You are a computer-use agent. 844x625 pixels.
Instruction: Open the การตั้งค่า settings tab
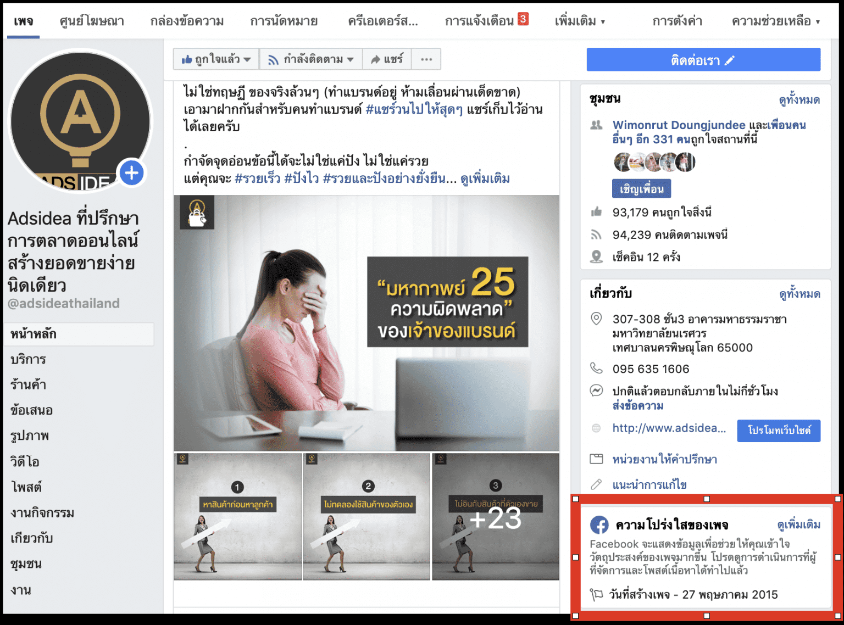click(677, 21)
